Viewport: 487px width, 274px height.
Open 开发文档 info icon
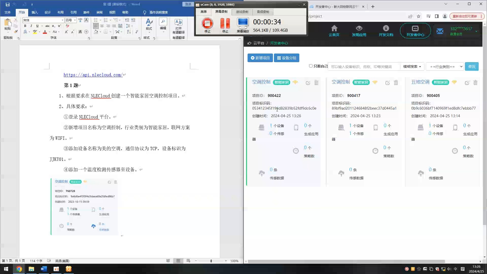tap(386, 28)
